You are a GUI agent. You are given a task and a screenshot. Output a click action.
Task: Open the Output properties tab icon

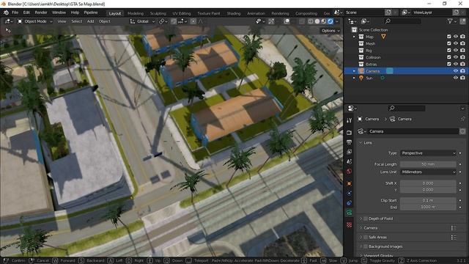coord(349,142)
